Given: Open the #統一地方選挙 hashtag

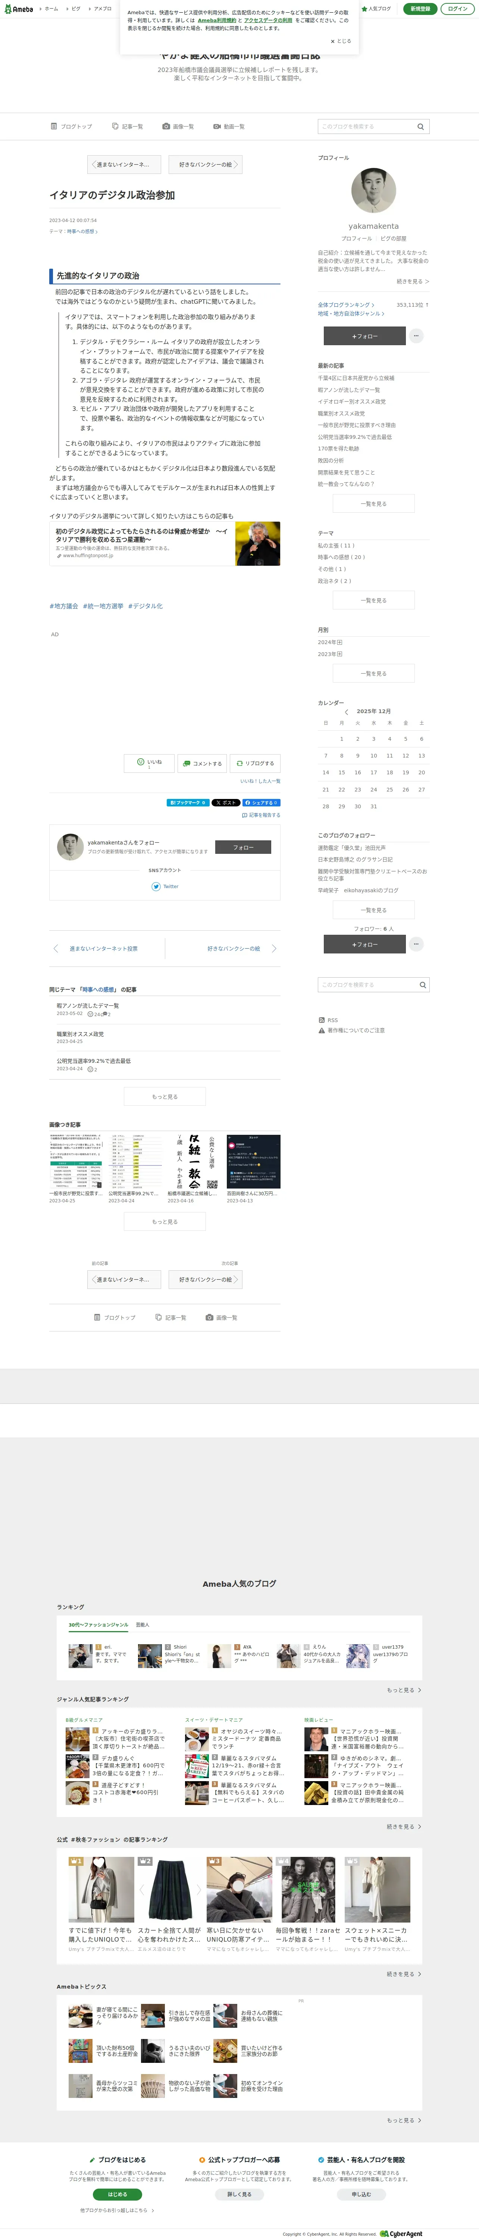Looking at the screenshot, I should pyautogui.click(x=103, y=606).
